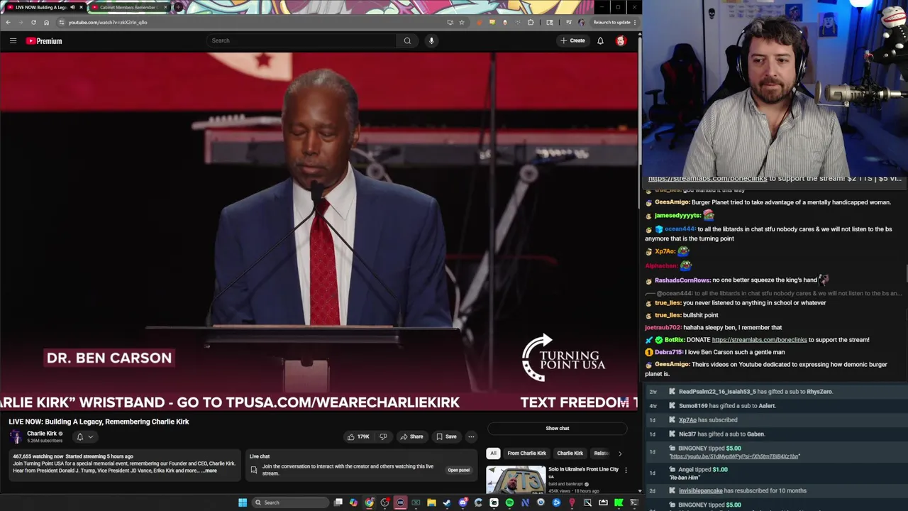The width and height of the screenshot is (908, 511).
Task: Share the video via the Share button
Action: (x=411, y=436)
